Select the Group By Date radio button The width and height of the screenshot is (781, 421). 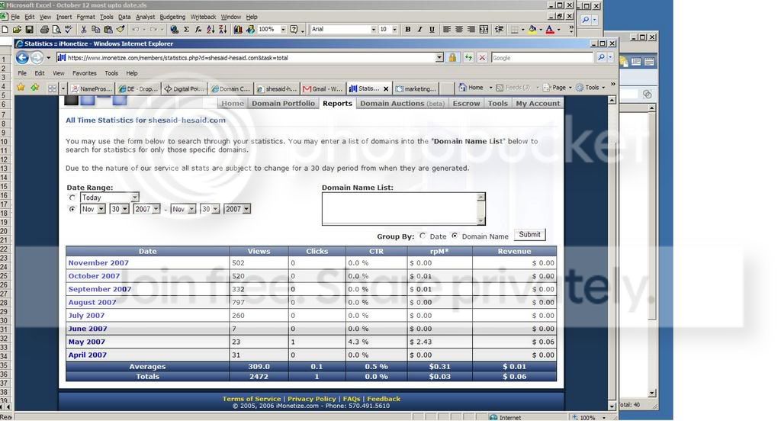(423, 236)
